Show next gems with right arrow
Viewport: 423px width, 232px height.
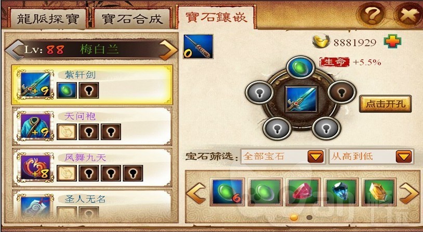408,193
